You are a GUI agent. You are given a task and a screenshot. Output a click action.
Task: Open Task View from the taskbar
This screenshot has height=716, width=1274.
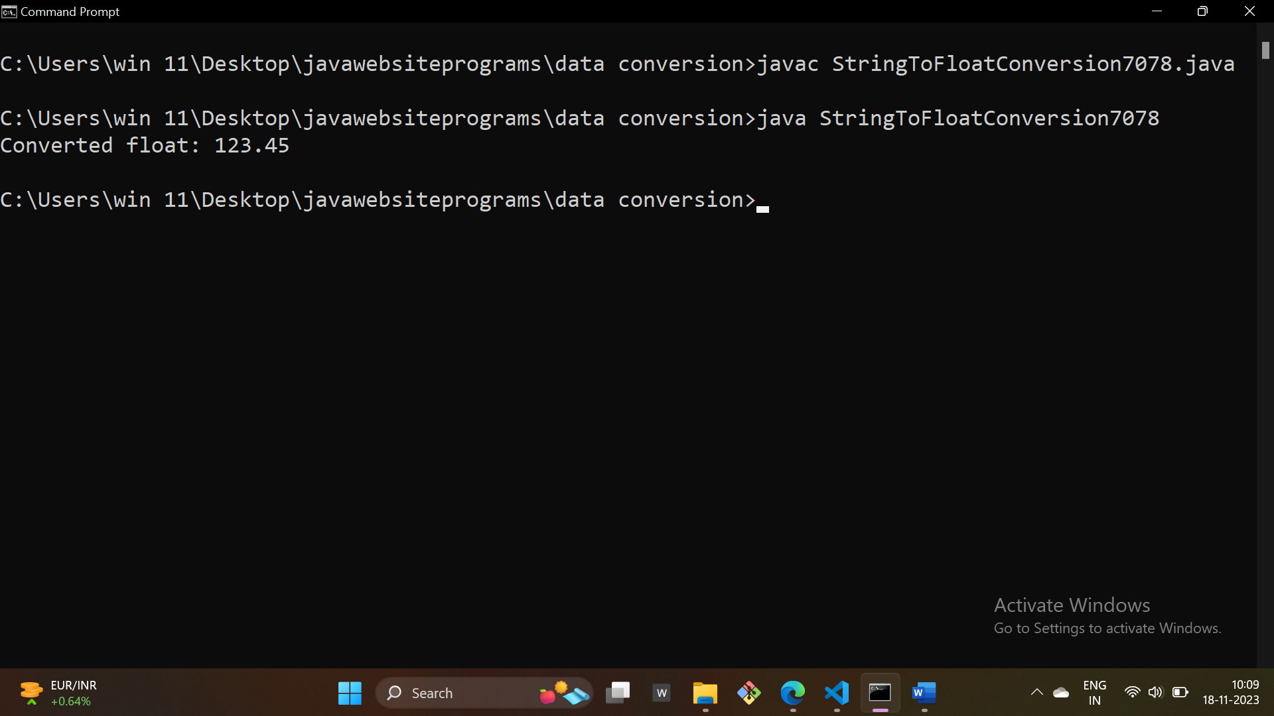click(x=618, y=693)
